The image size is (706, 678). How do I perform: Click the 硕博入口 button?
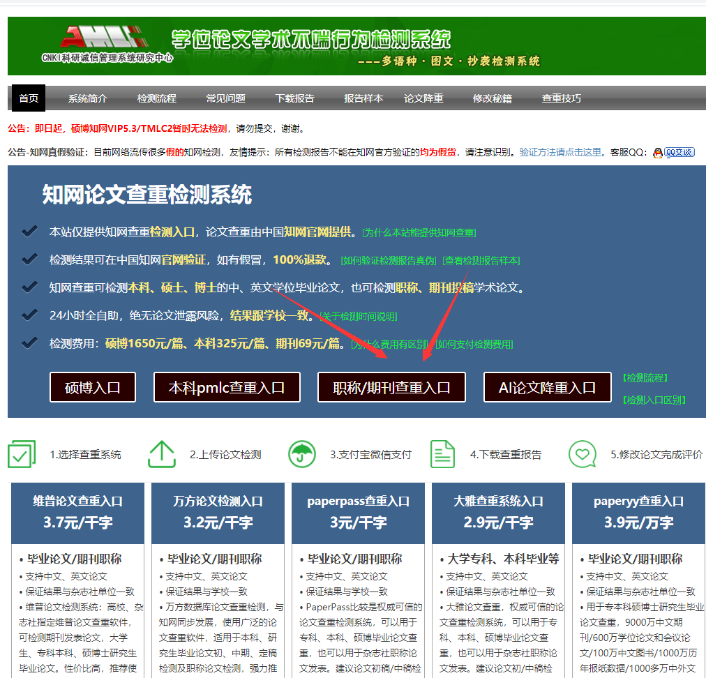(x=93, y=387)
